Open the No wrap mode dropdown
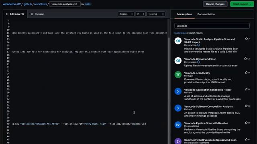This screenshot has height=144, width=257. (156, 14)
